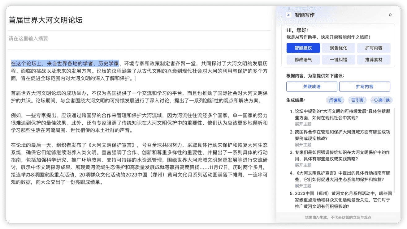Open the 推荐素材 option
This screenshot has width=407, height=229.
(374, 60)
